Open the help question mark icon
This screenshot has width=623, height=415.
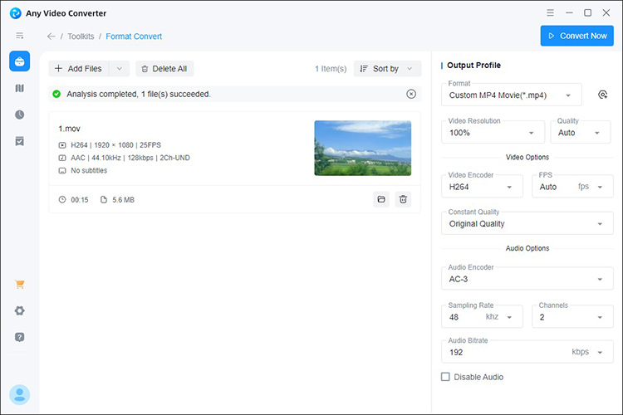click(19, 337)
